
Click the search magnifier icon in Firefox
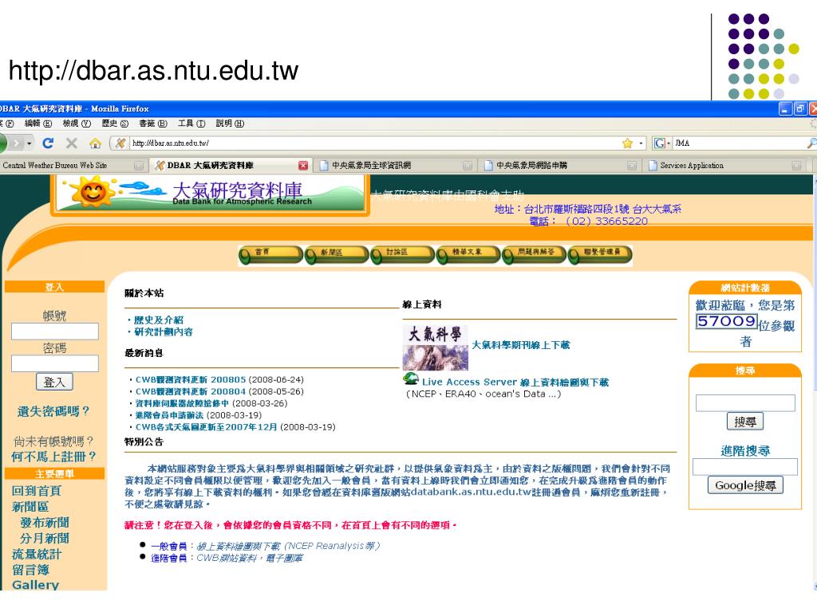811,143
